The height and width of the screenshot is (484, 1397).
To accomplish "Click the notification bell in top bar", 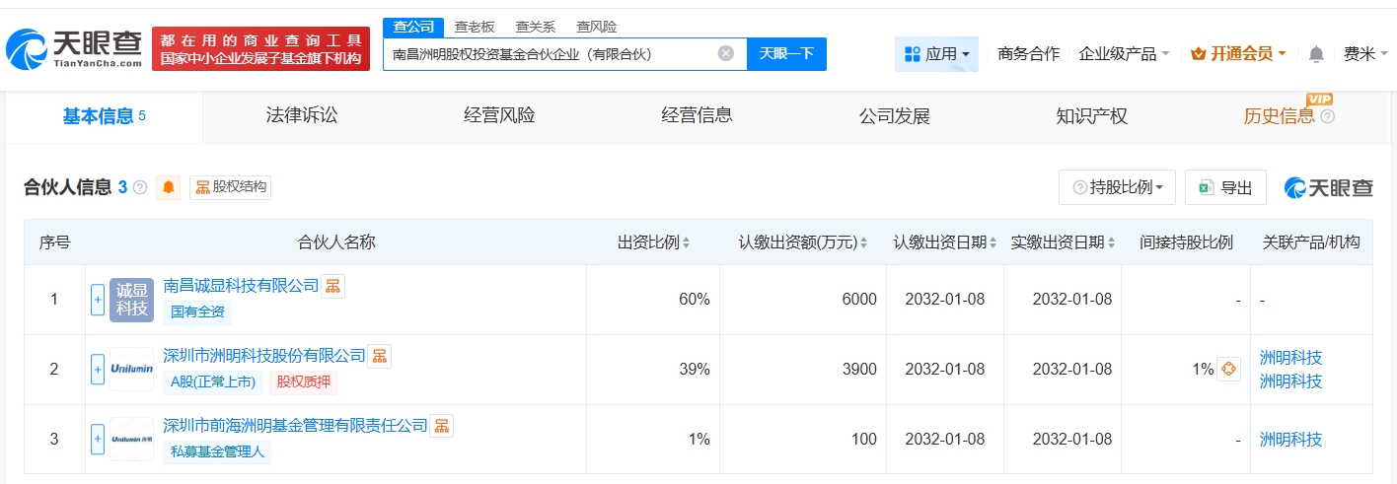I will point(1316,54).
